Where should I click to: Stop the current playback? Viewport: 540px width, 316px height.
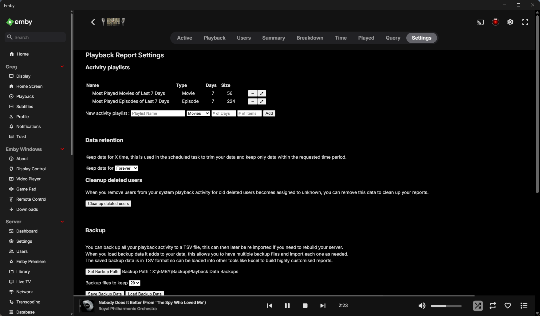click(305, 306)
